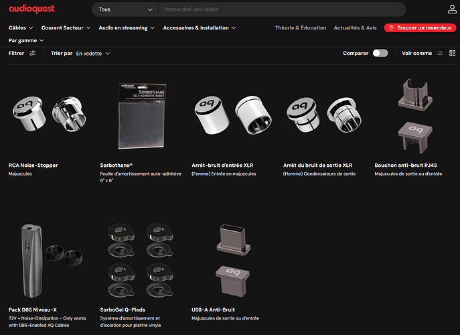Click 'Feuille d'amortissement auto-adhésive' description
Screen dimensions: 460x335
coord(141,177)
